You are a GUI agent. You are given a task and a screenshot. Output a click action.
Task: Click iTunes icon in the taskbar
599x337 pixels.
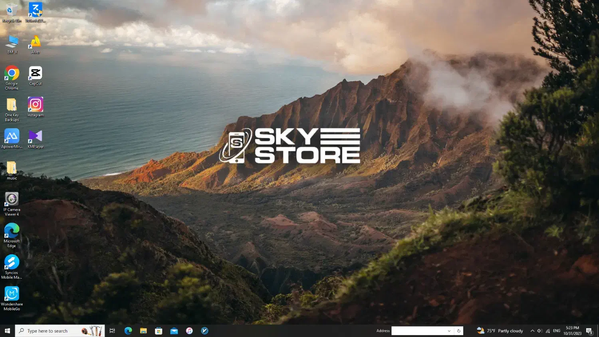point(189,331)
